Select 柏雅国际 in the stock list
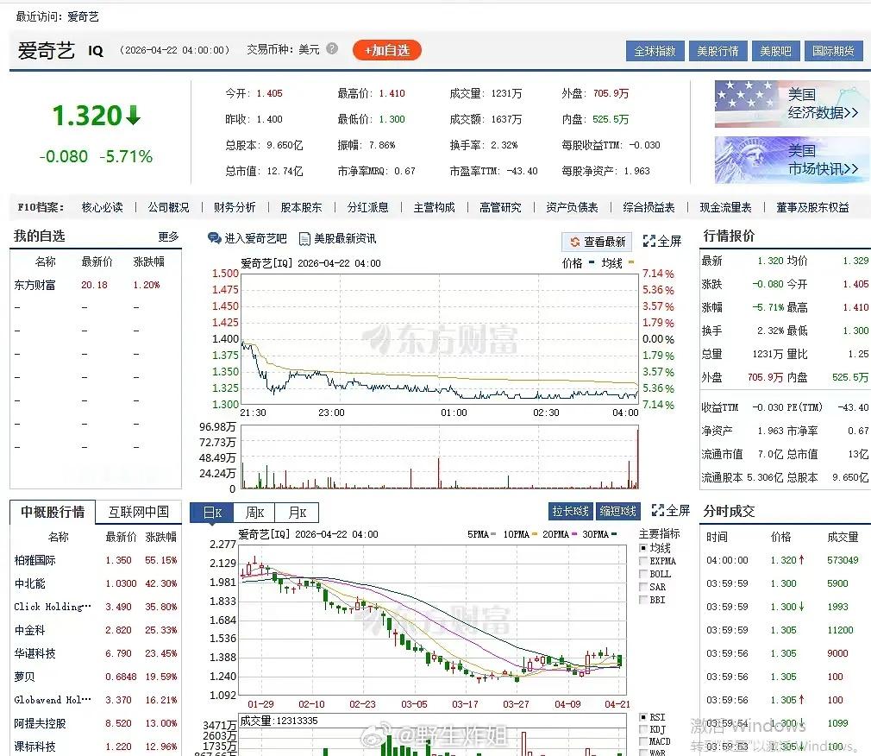 tap(34, 560)
